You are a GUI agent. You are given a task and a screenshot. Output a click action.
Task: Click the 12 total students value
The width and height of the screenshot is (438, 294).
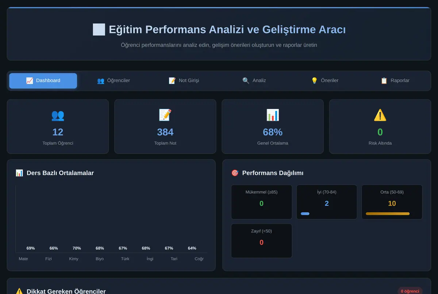[58, 132]
